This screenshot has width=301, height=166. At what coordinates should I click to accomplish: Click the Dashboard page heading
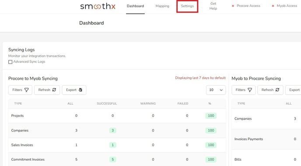pos(91,23)
